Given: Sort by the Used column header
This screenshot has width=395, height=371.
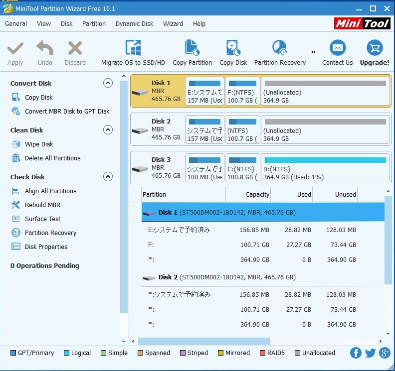Looking at the screenshot, I should (x=291, y=194).
